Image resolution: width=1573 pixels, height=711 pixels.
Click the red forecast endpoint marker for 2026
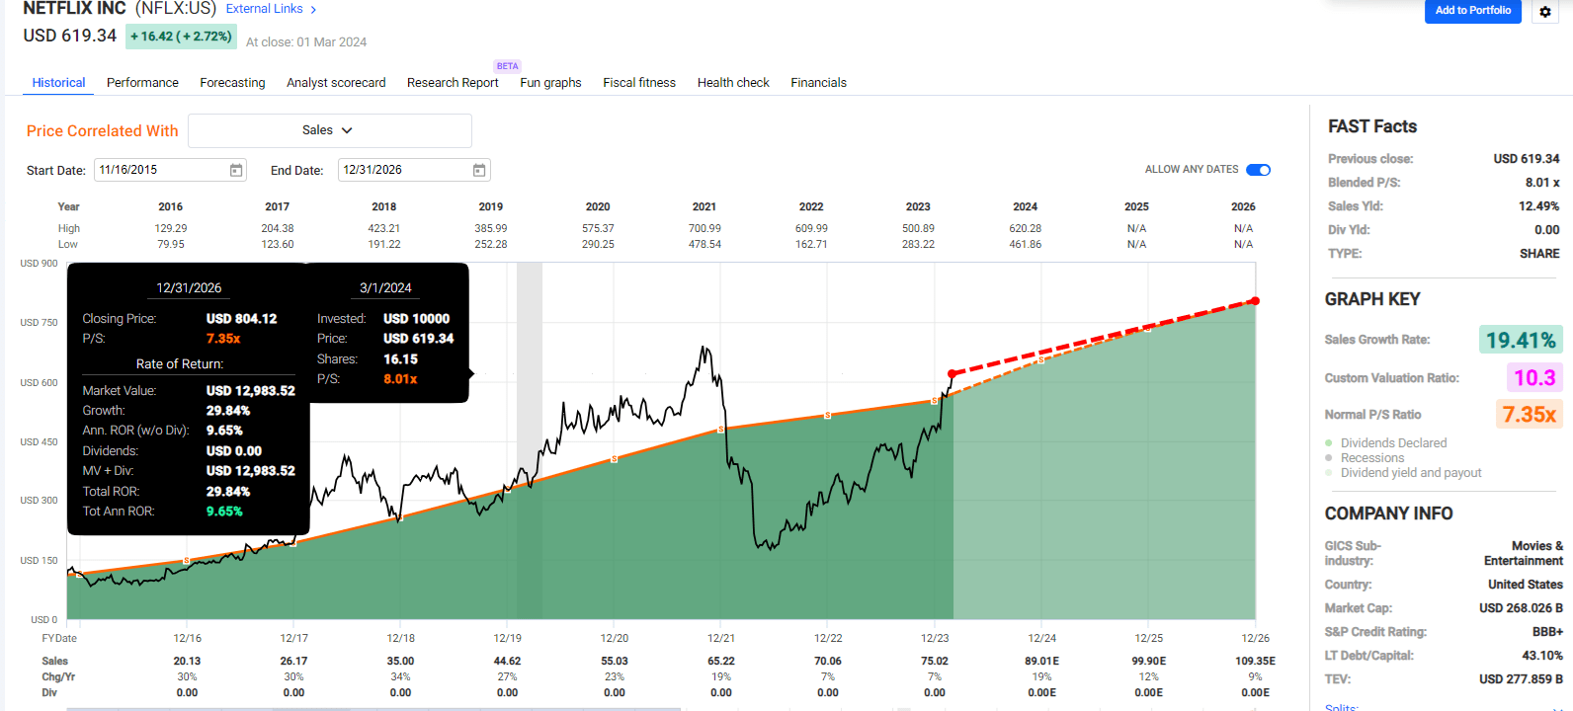(1255, 301)
